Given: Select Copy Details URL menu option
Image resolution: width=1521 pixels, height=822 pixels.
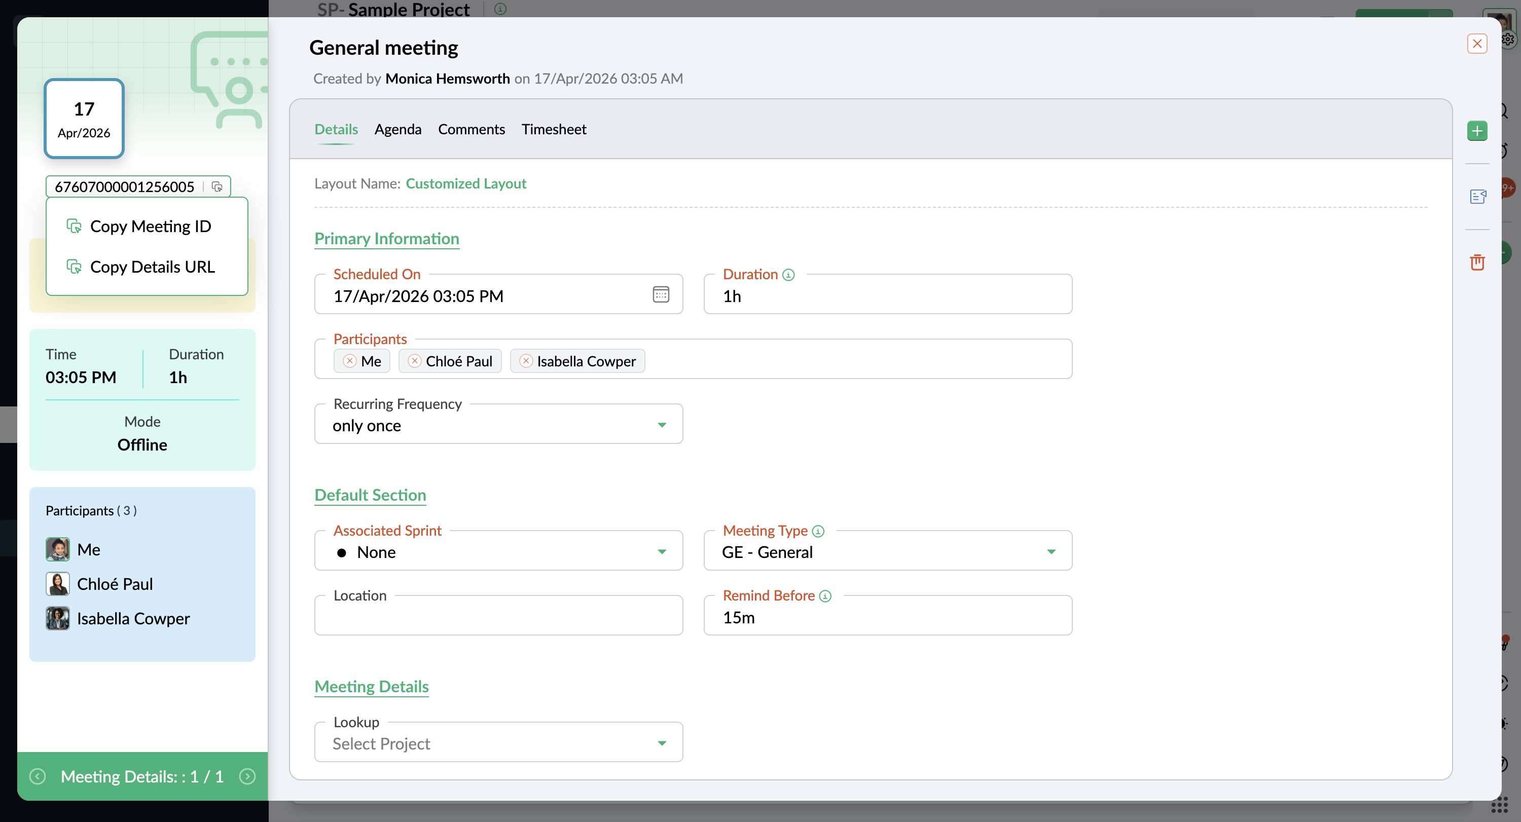Looking at the screenshot, I should tap(152, 267).
